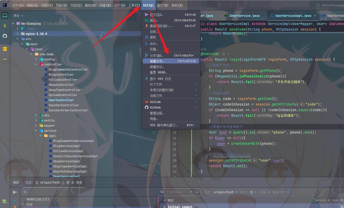Viewport: 344px width, 208px height.
Task: Open the database icon in bottom-left corner
Action: [5, 201]
